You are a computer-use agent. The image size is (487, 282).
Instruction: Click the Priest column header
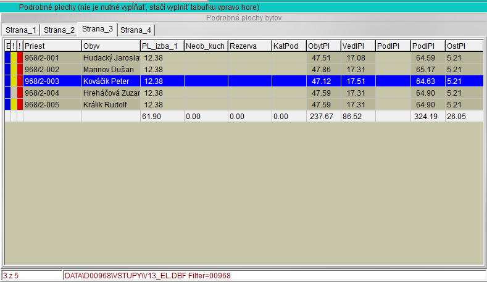tap(52, 46)
